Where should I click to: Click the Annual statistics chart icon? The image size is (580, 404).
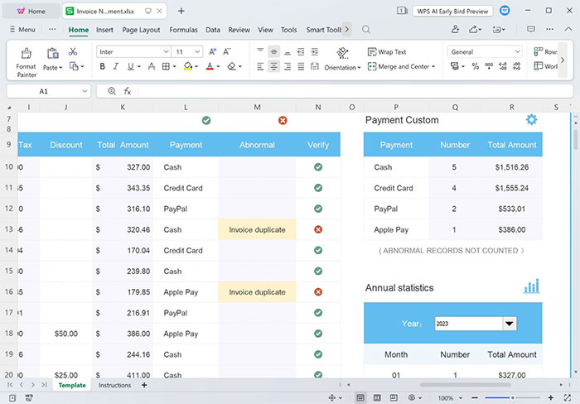pyautogui.click(x=531, y=286)
